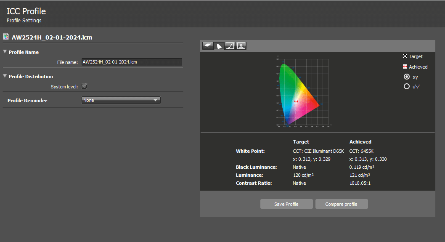Show the portrait image preview icon
The height and width of the screenshot is (242, 445).
point(241,46)
